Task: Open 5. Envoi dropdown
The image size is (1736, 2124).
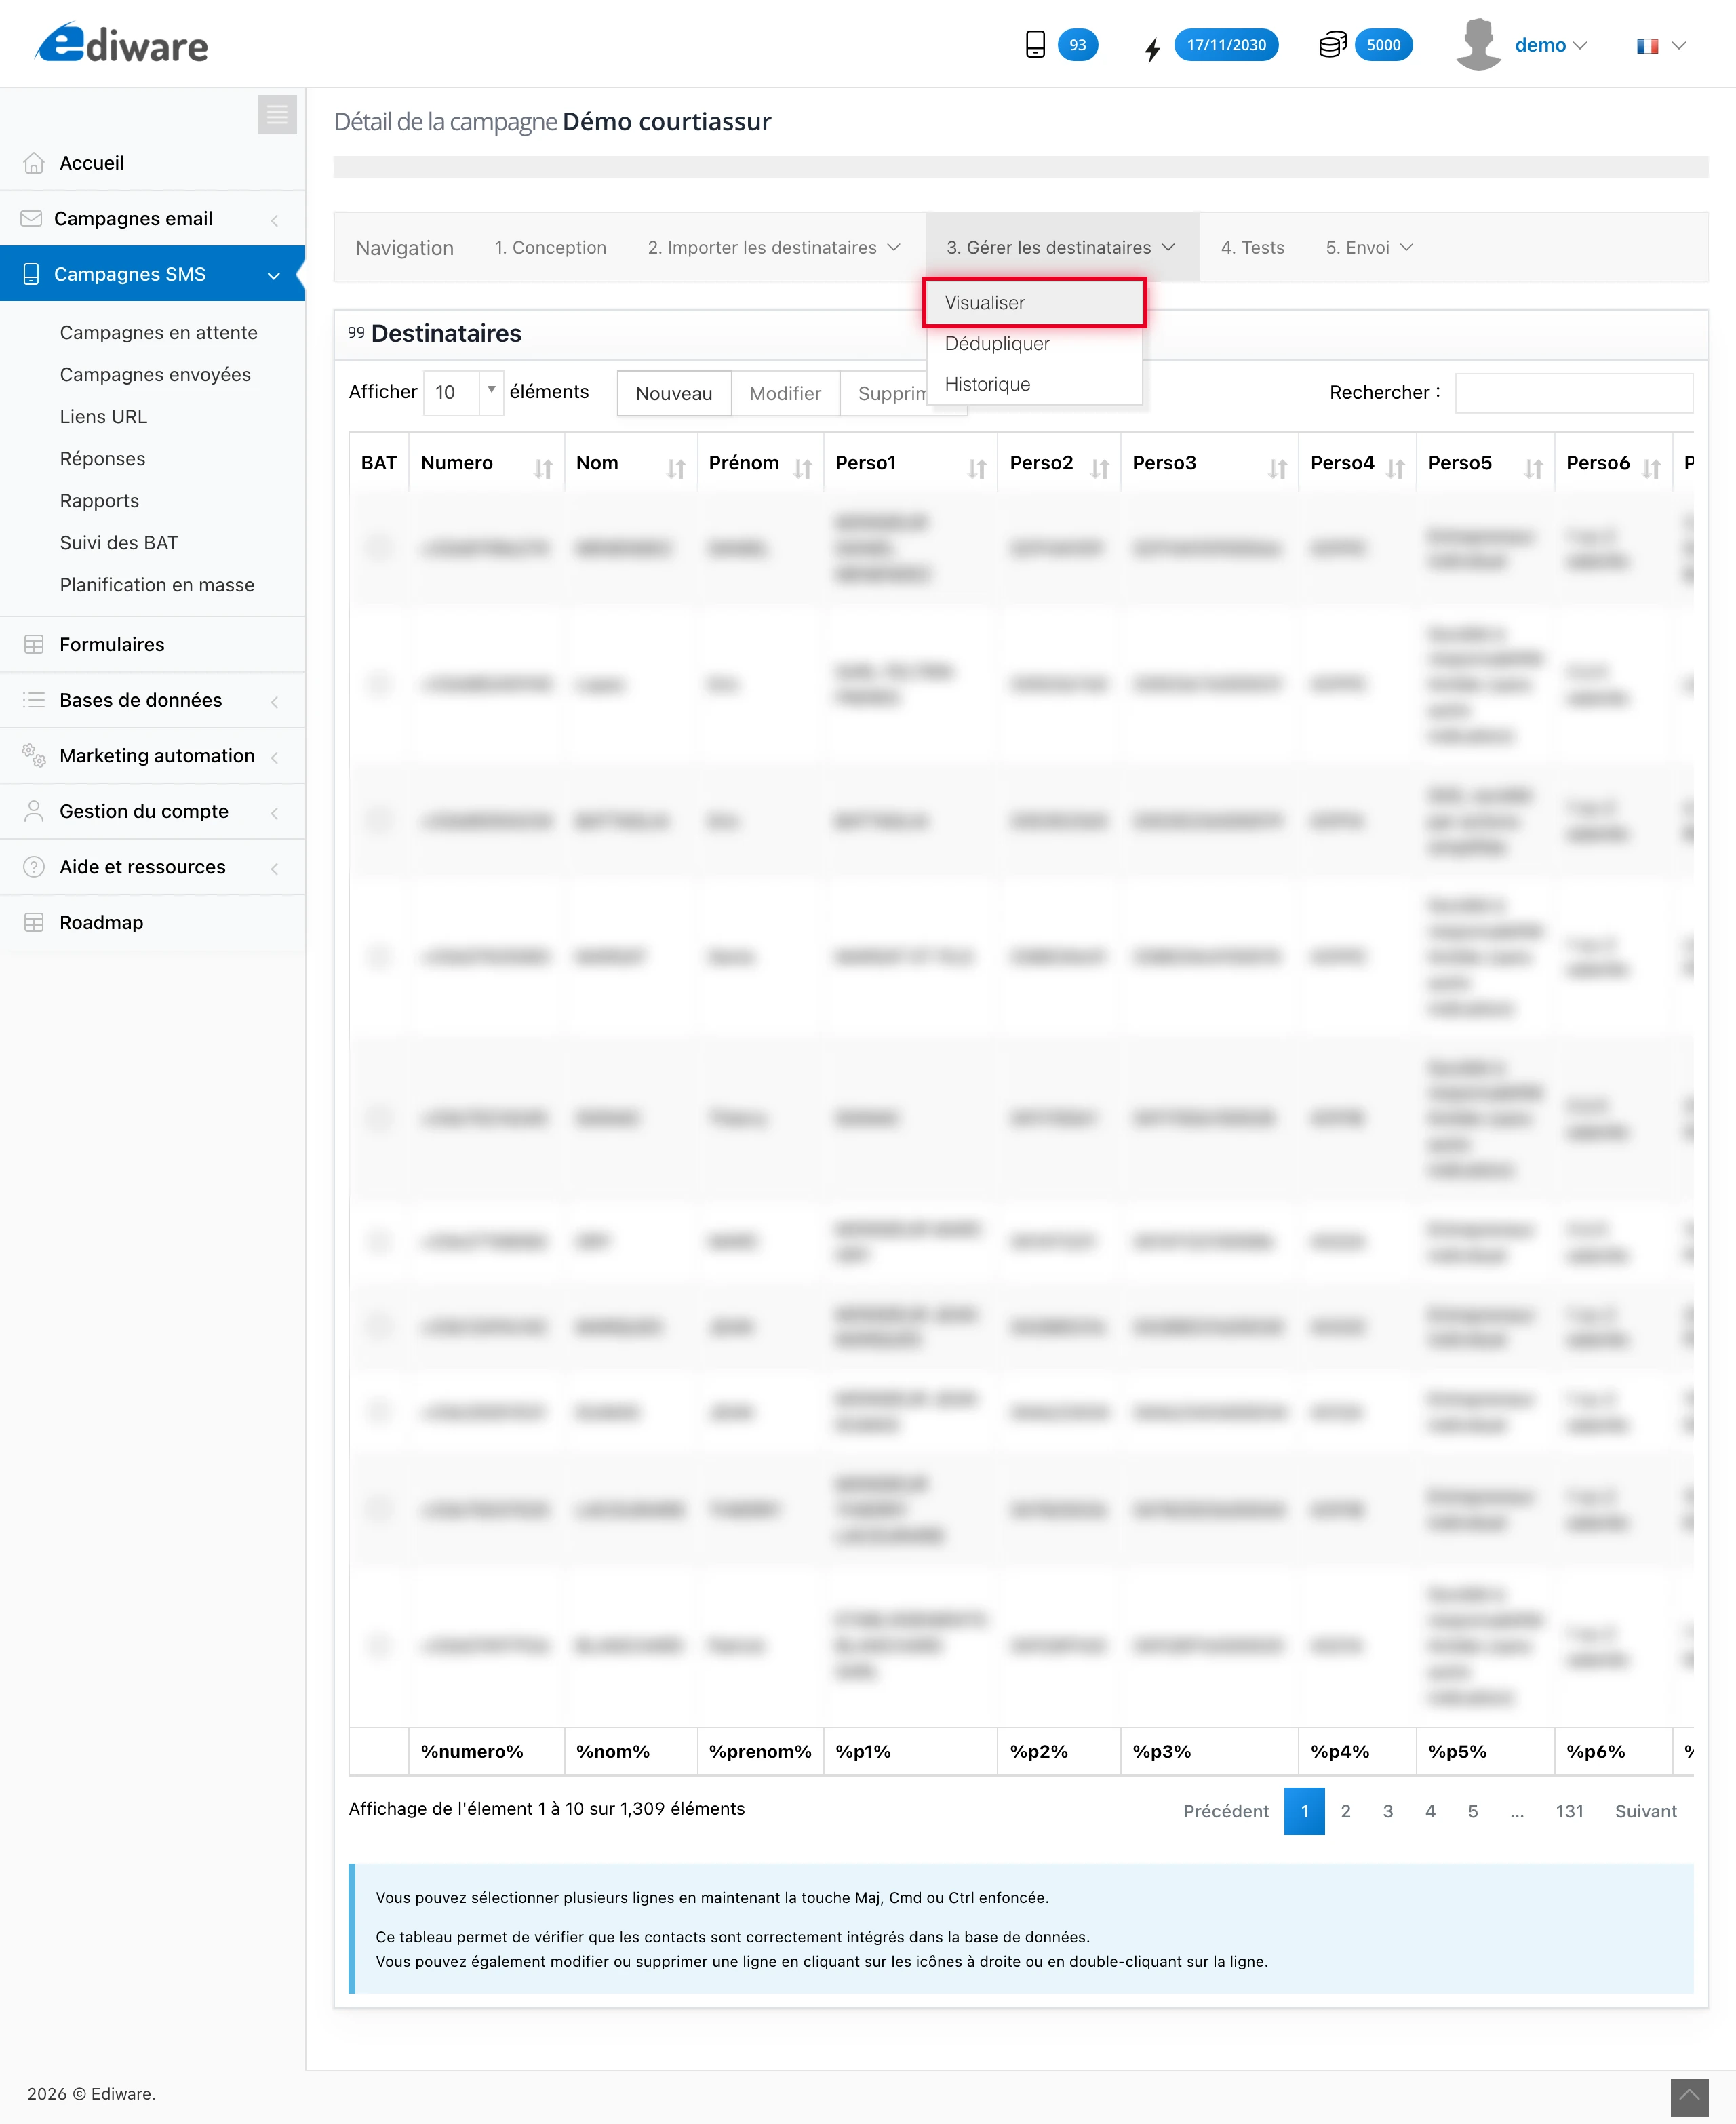Action: (1369, 247)
